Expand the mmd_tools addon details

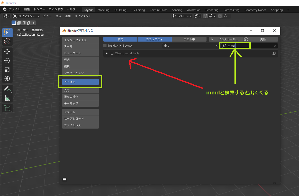(x=107, y=53)
